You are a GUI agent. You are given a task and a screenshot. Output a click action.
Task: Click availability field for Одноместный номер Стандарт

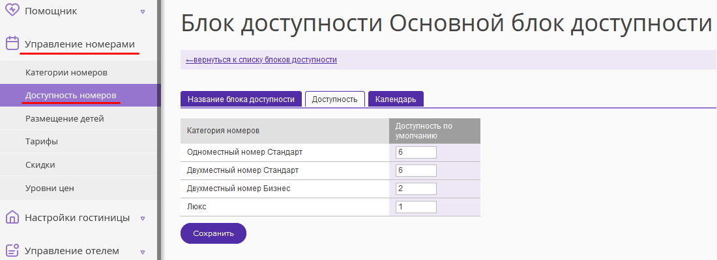[416, 152]
